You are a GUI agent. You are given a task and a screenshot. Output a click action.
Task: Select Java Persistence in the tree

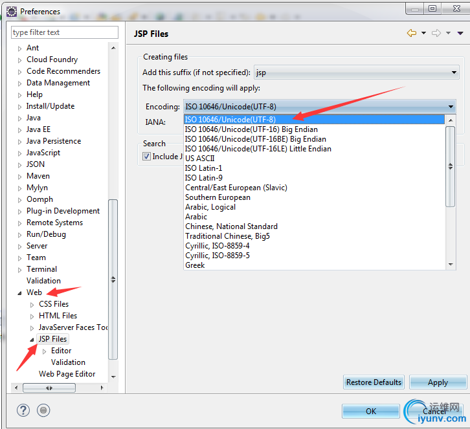point(54,141)
